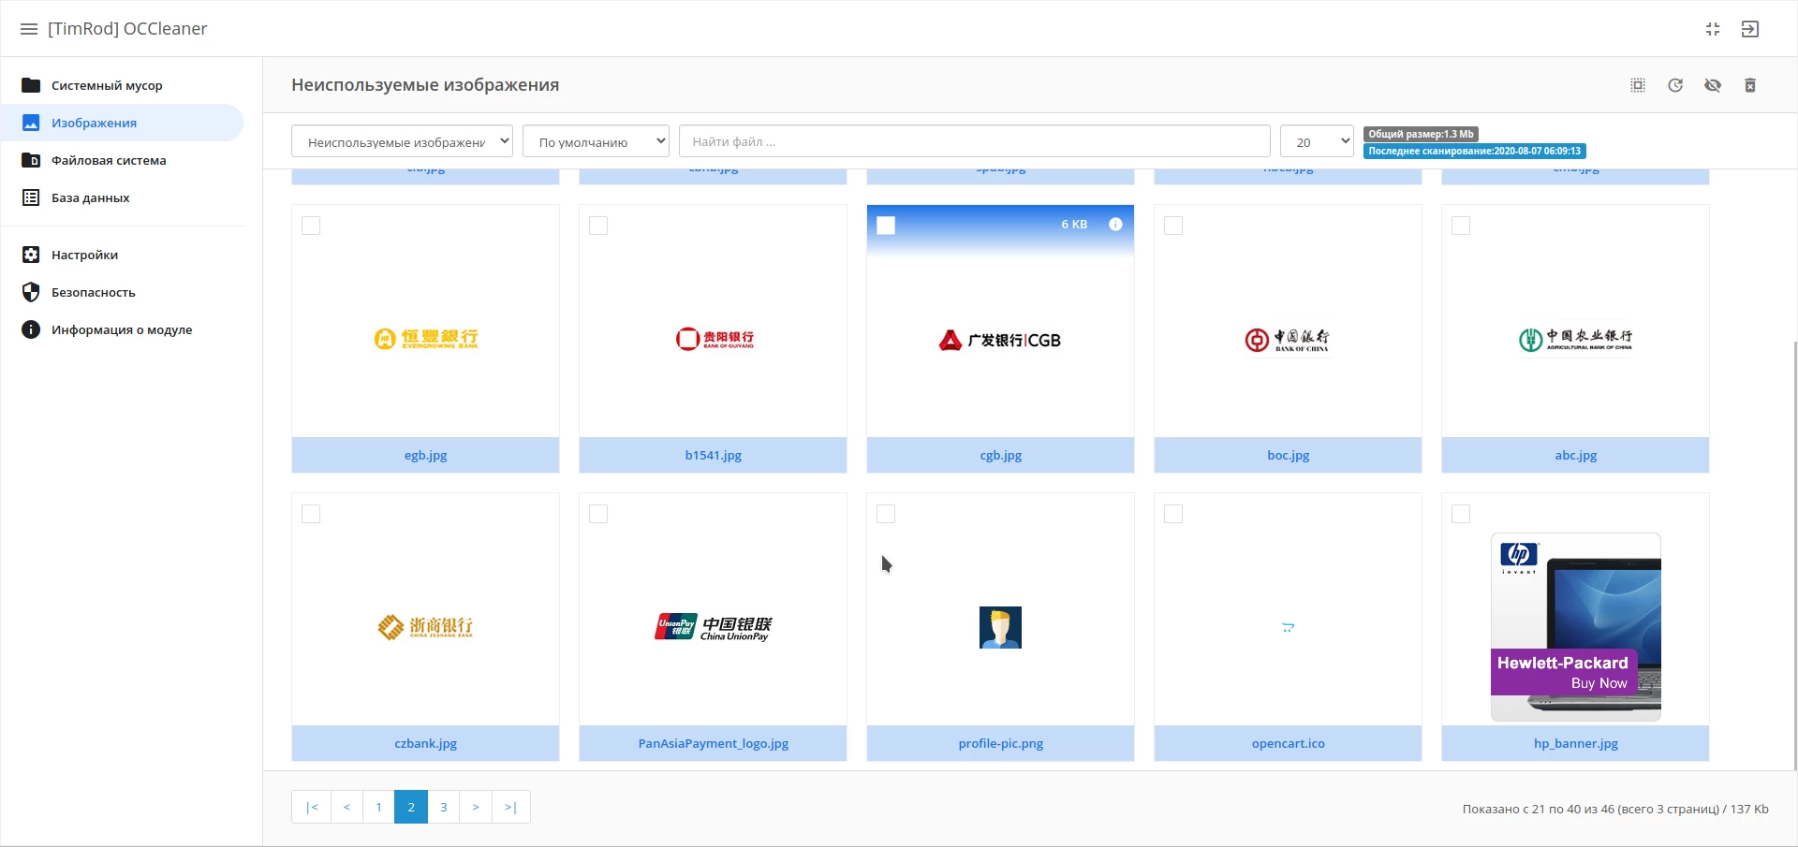Click the delete trash icon
The width and height of the screenshot is (1798, 847).
click(x=1750, y=85)
